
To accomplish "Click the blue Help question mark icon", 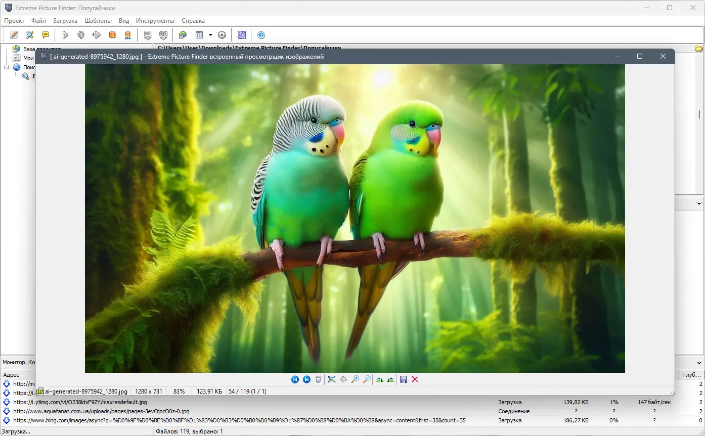I will click(261, 35).
